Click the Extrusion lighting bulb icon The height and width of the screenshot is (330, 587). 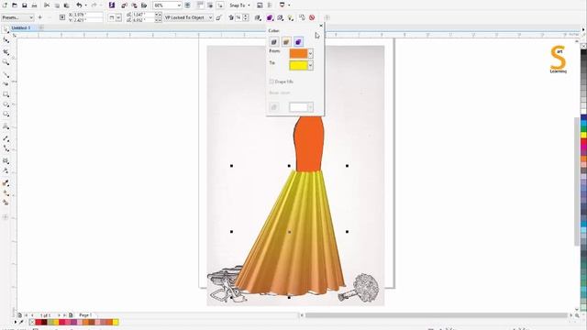(291, 17)
